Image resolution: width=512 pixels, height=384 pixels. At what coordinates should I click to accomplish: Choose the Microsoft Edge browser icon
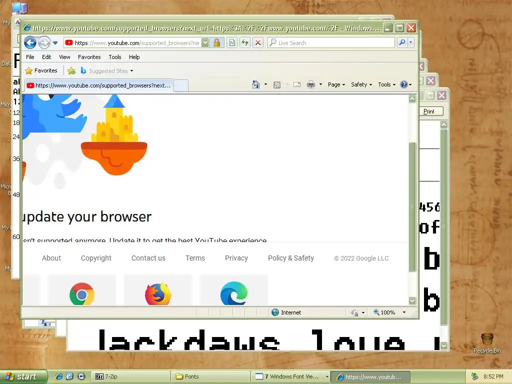click(x=234, y=293)
